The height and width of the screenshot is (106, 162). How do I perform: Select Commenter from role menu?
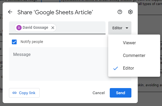(x=134, y=56)
